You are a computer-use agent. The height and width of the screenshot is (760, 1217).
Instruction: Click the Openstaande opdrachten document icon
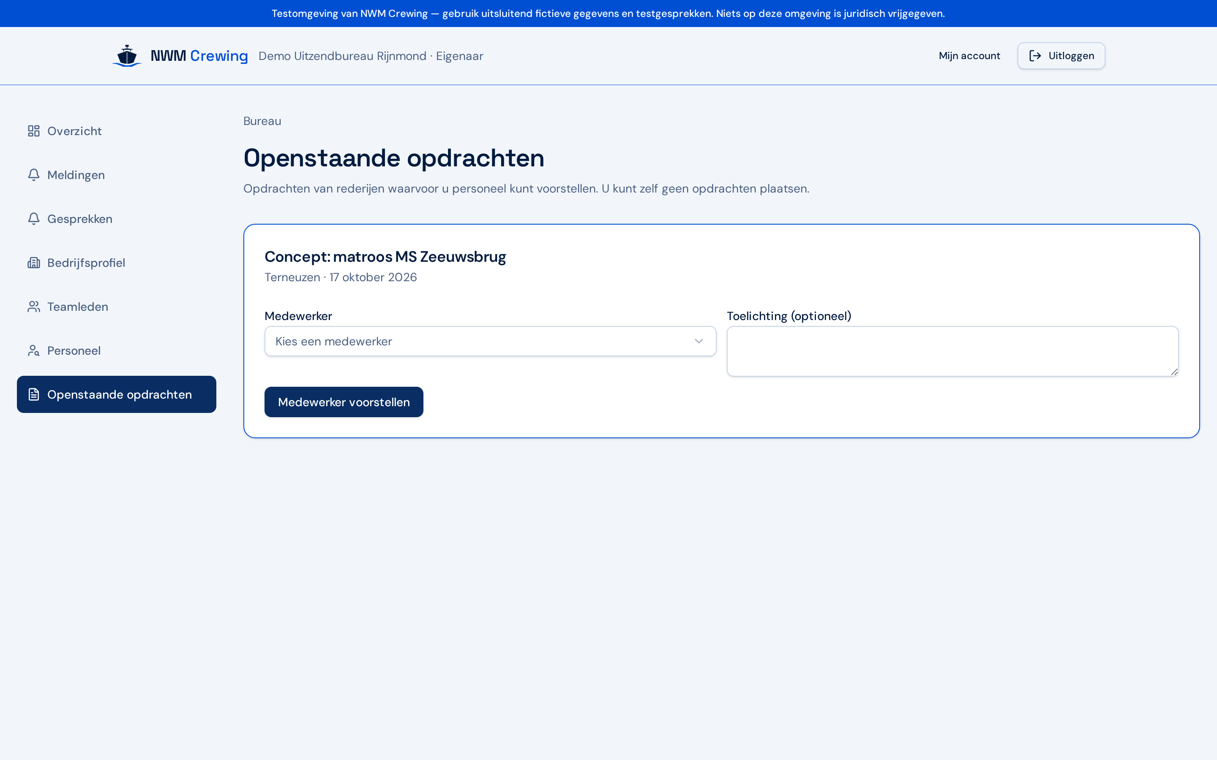(x=34, y=395)
